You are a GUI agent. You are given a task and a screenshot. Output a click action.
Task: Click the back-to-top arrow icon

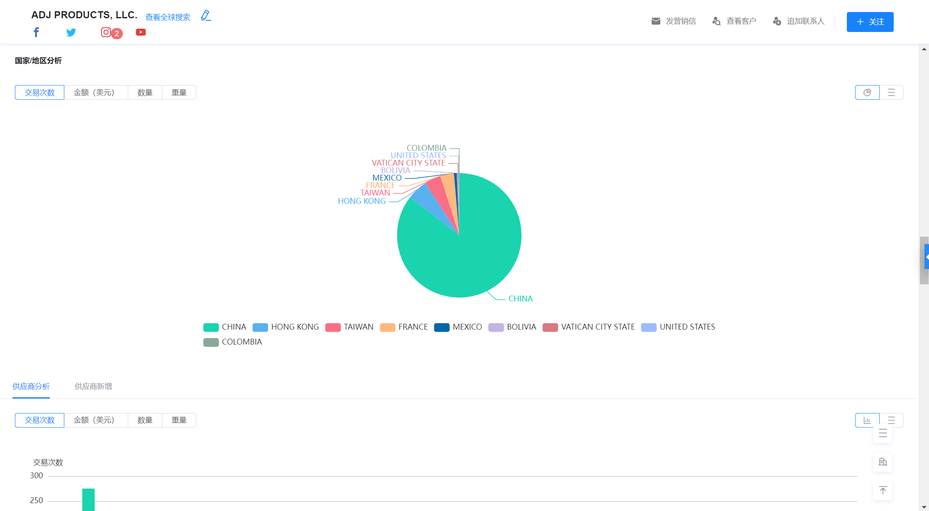pos(883,491)
